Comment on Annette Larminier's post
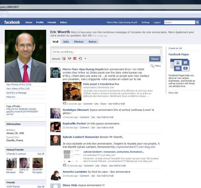Image resolution: width=201 pixels, height=188 pixels. (x=84, y=176)
